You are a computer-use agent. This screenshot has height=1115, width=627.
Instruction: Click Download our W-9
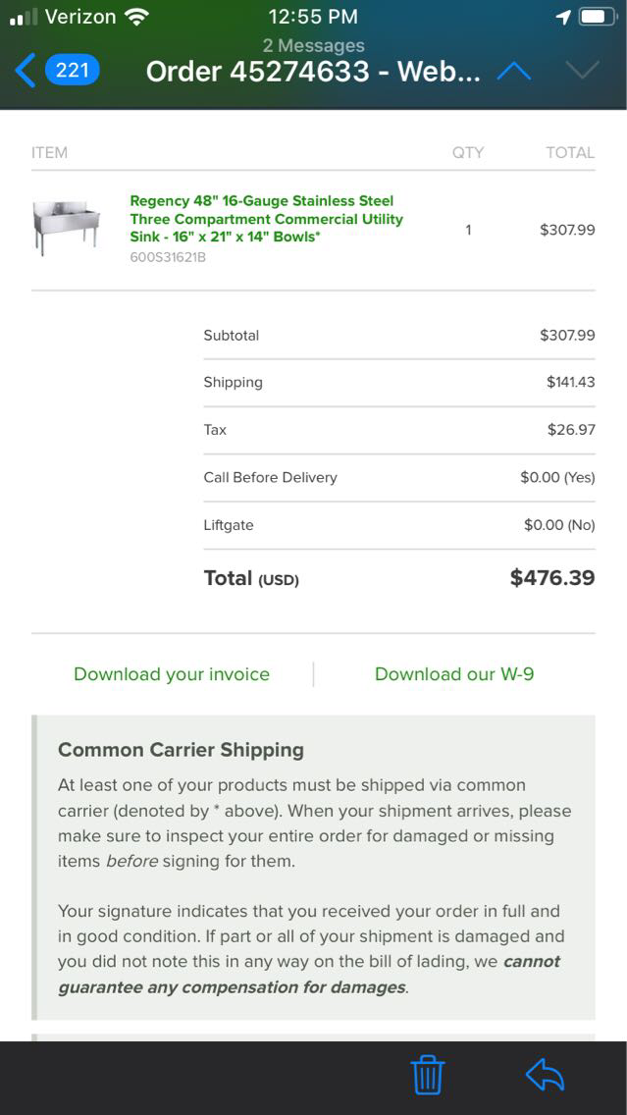click(x=454, y=674)
